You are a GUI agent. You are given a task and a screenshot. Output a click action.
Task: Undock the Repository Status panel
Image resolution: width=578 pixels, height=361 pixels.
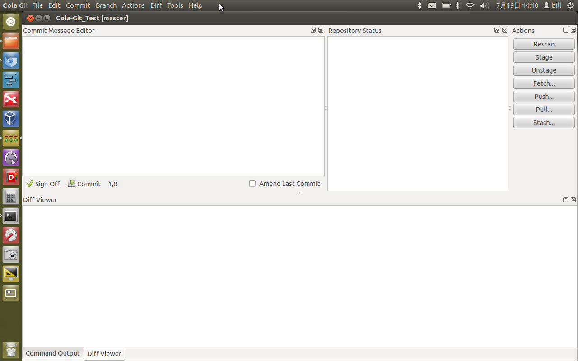click(497, 30)
